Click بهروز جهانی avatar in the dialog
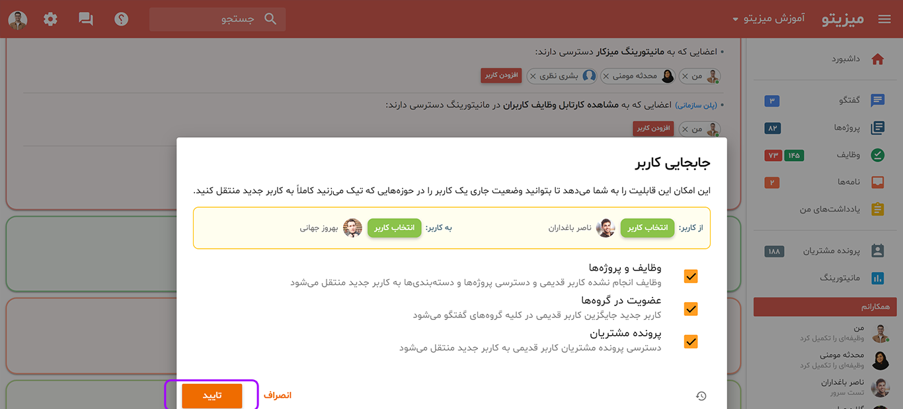 [352, 228]
